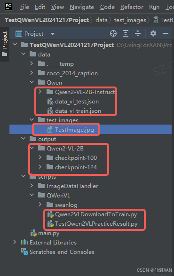
Task: Expand the swanlog folder chevron
Action: click(40, 205)
